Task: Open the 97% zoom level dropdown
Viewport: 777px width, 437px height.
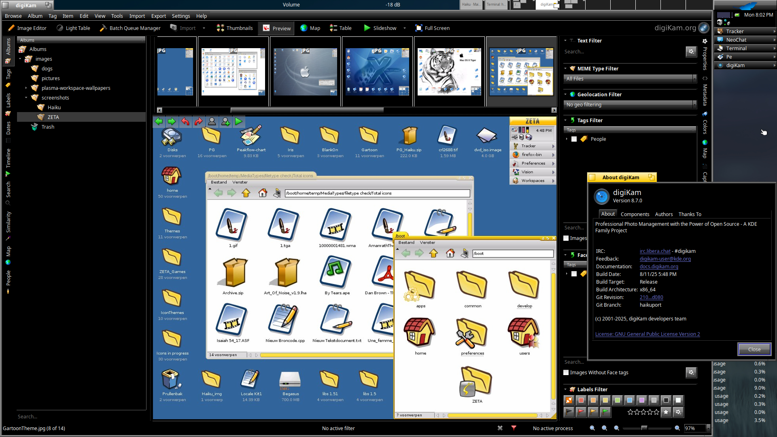Action: click(708, 428)
